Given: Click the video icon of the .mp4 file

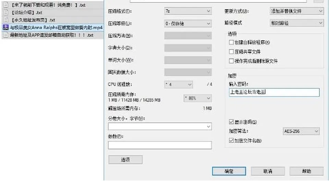Looking at the screenshot, I should point(6,27).
